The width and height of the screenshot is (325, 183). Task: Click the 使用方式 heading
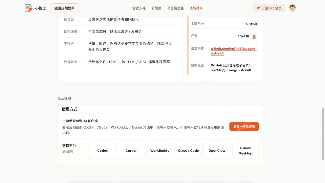69,109
